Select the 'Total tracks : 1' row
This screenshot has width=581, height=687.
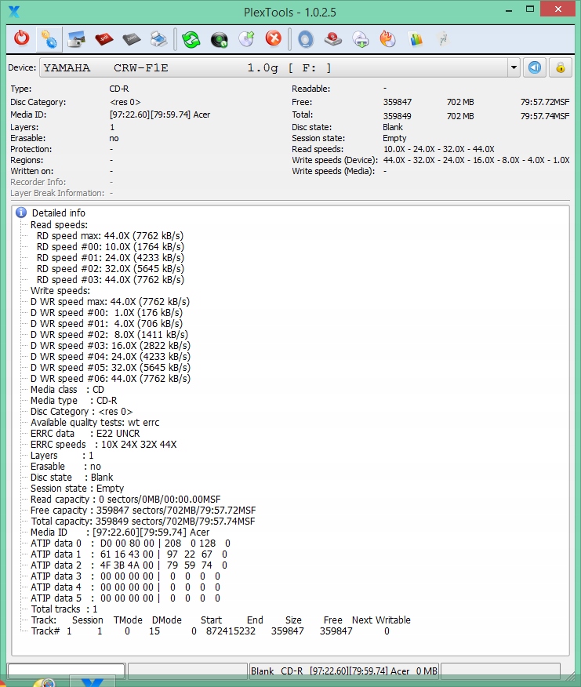click(x=64, y=609)
